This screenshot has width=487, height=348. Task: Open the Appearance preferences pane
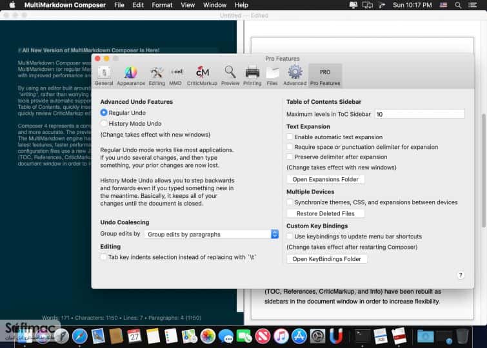(131, 76)
